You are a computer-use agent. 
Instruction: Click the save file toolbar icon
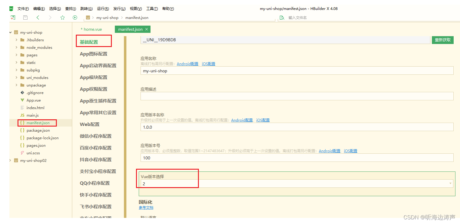coord(25,17)
